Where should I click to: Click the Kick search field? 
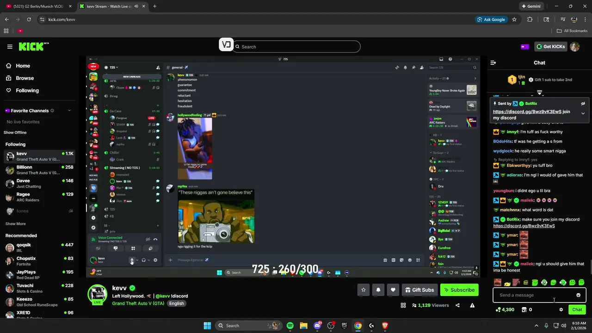(296, 47)
